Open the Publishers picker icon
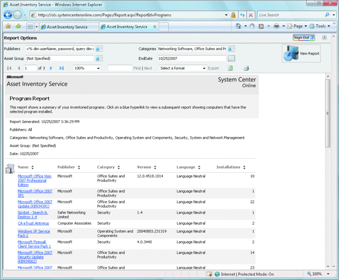This screenshot has width=339, height=280. coord(99,49)
